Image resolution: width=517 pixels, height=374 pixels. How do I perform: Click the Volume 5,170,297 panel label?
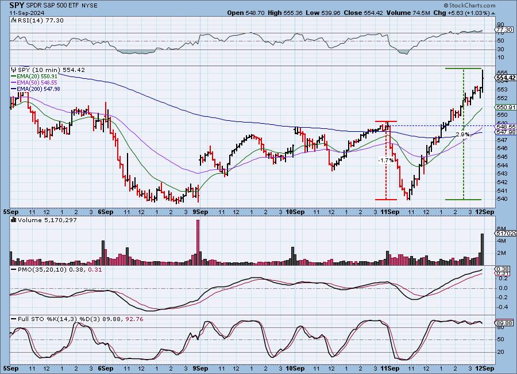pyautogui.click(x=47, y=220)
